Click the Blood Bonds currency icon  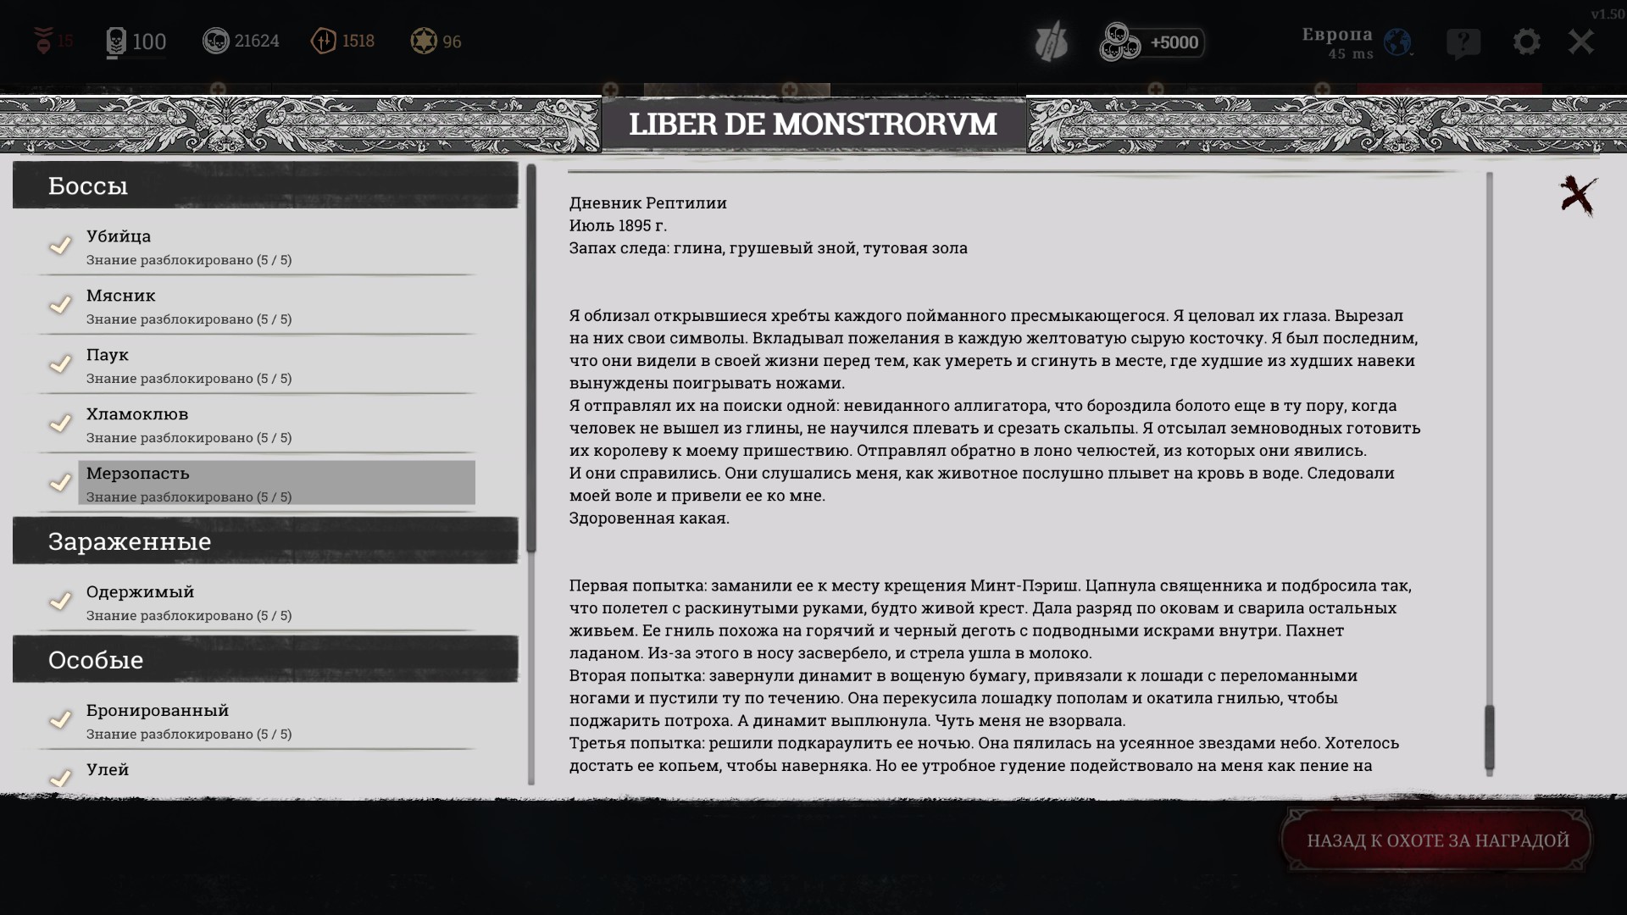(x=324, y=41)
